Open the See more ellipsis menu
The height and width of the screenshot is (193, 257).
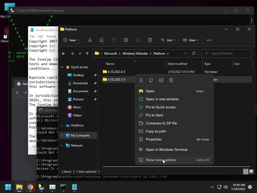point(209,40)
